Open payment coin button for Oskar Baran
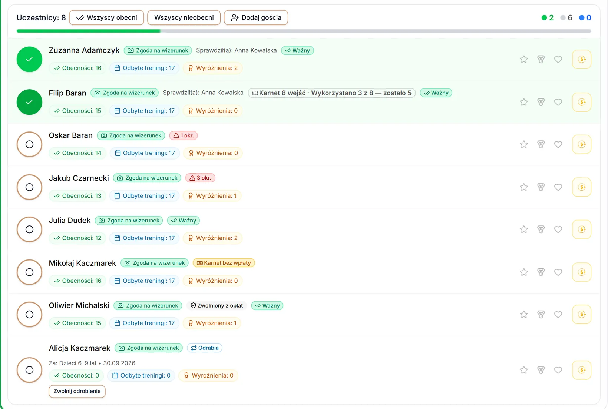Screen dimensions: 608x409 [582, 144]
